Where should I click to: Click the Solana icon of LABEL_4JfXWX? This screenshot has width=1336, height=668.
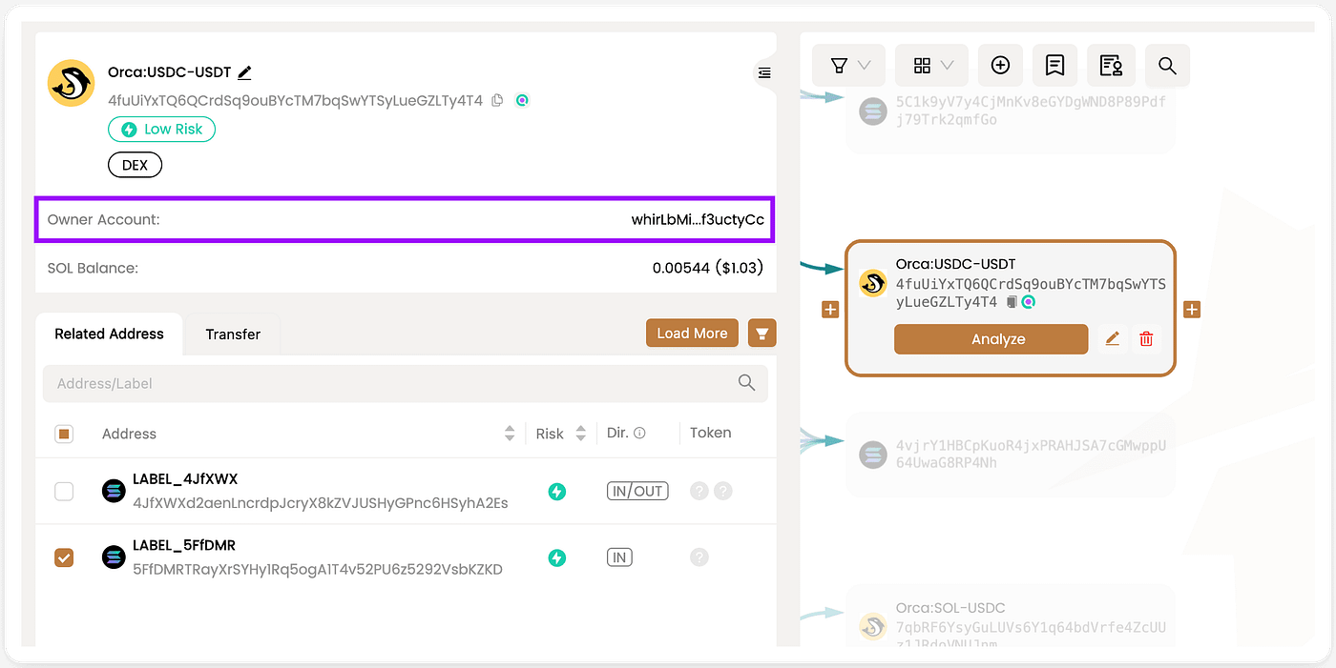tap(114, 492)
